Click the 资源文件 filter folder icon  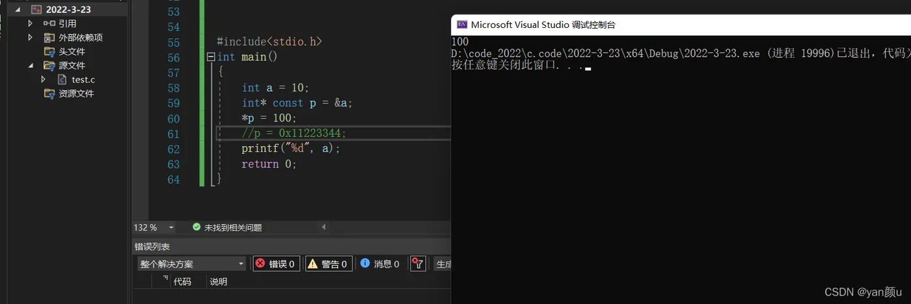click(x=49, y=94)
